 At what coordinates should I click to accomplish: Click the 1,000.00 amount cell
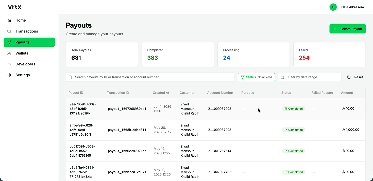(x=351, y=130)
